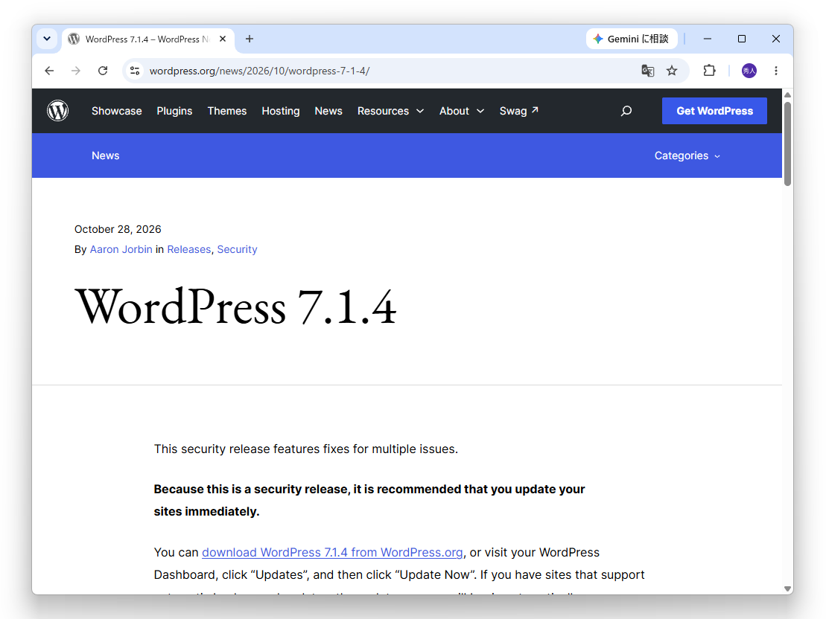The width and height of the screenshot is (826, 619).
Task: Go back with the browser back arrow
Action: [x=49, y=71]
